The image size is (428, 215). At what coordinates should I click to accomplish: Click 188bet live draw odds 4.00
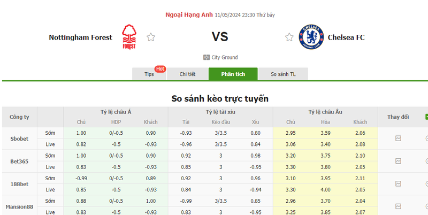point(325,190)
